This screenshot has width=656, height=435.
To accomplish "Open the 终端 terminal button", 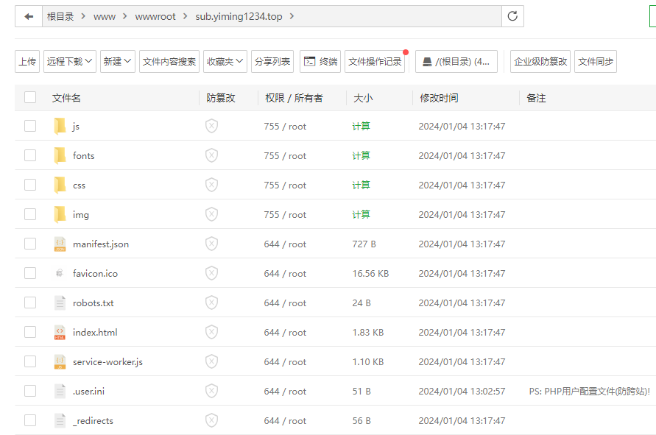I will pyautogui.click(x=320, y=62).
